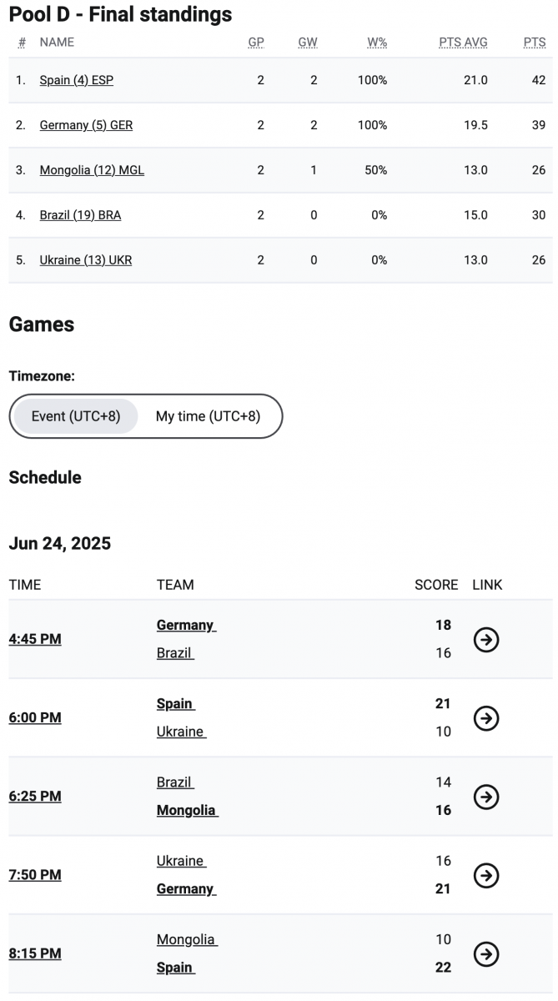Open the Ukraine vs Germany game link arrow
This screenshot has width=558, height=1001.
(x=486, y=875)
